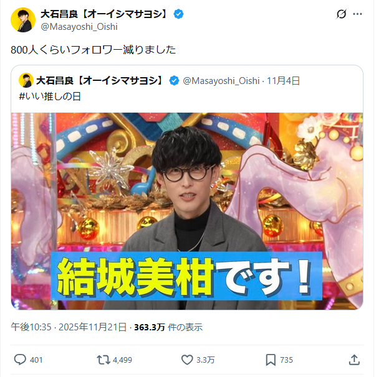Click the quoted post's small avatar
The width and height of the screenshot is (376, 377).
tap(26, 80)
